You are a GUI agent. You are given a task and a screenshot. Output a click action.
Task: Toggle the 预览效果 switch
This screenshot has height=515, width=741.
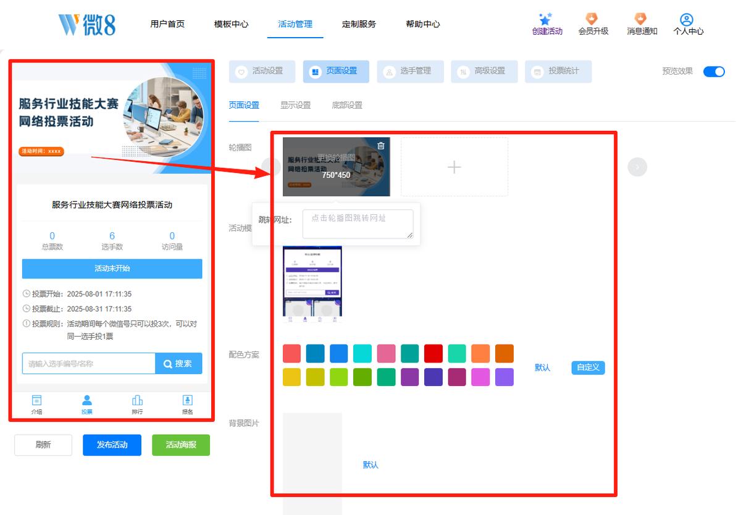pos(714,72)
